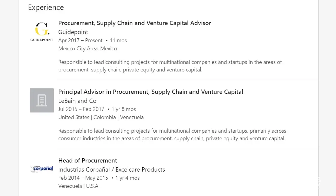
Task: Click Industrias Corpañal / Excelcare Products company name
Action: (x=112, y=169)
